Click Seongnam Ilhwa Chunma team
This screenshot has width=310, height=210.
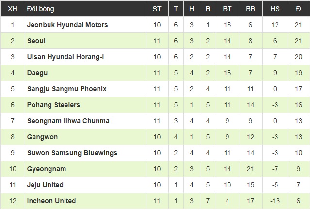pos(68,121)
